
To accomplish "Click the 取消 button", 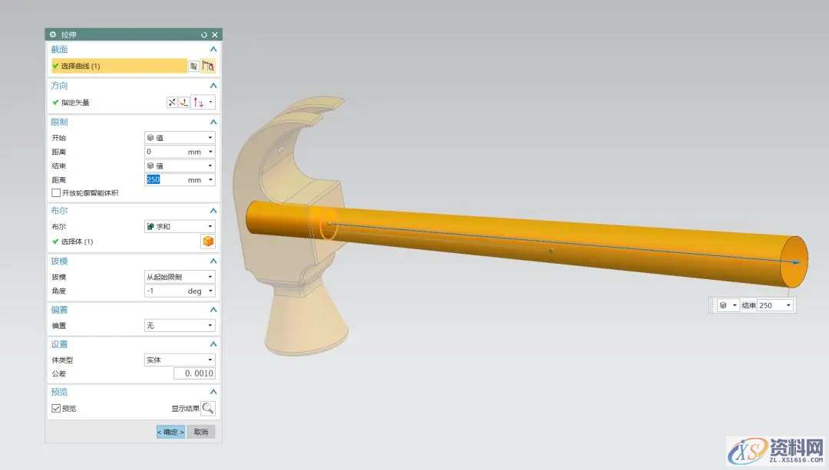I will 200,432.
